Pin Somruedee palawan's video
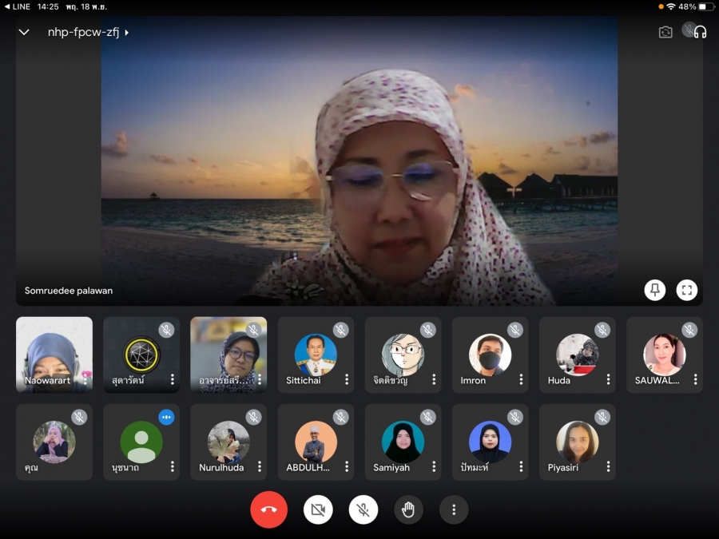719x539 pixels. point(655,290)
